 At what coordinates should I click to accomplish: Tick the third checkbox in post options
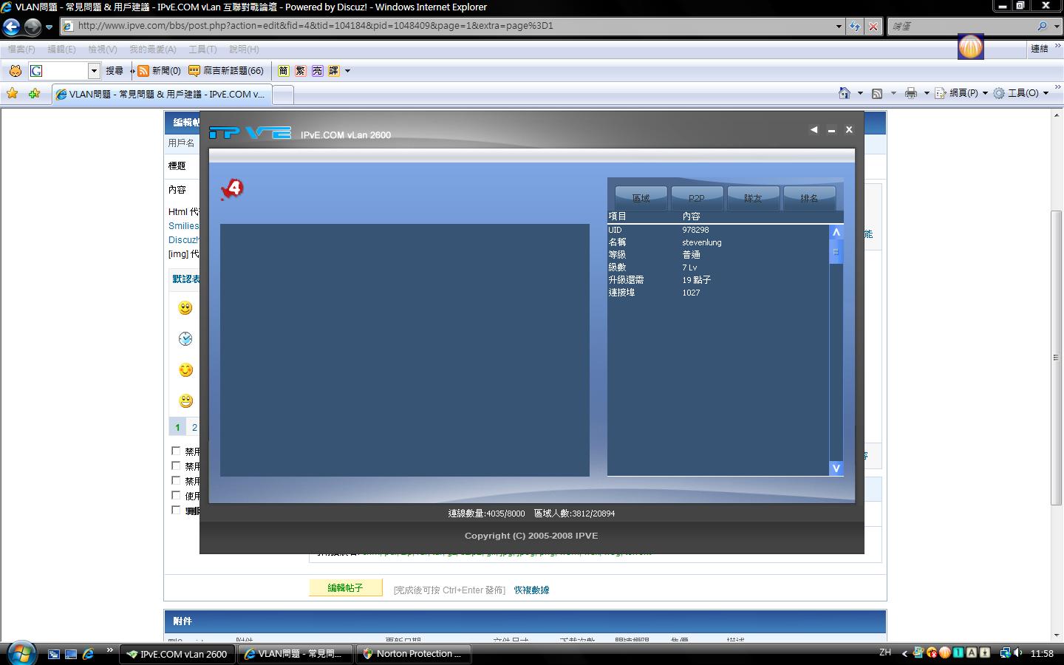click(176, 480)
